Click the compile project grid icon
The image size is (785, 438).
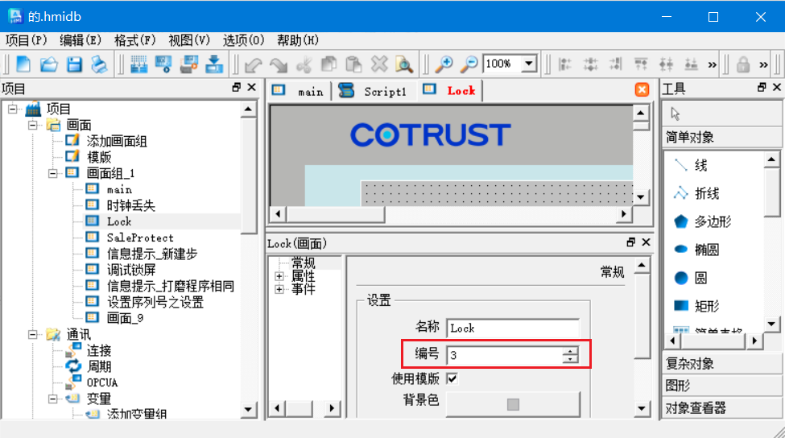138,64
